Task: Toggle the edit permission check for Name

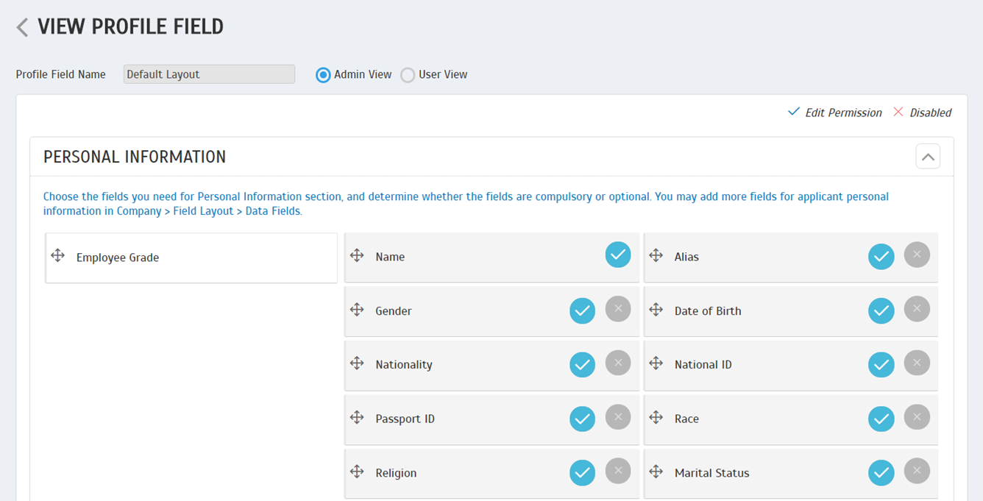Action: (x=618, y=255)
